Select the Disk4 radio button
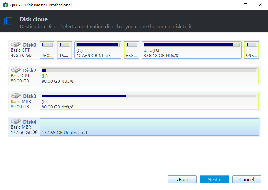 click(x=35, y=132)
